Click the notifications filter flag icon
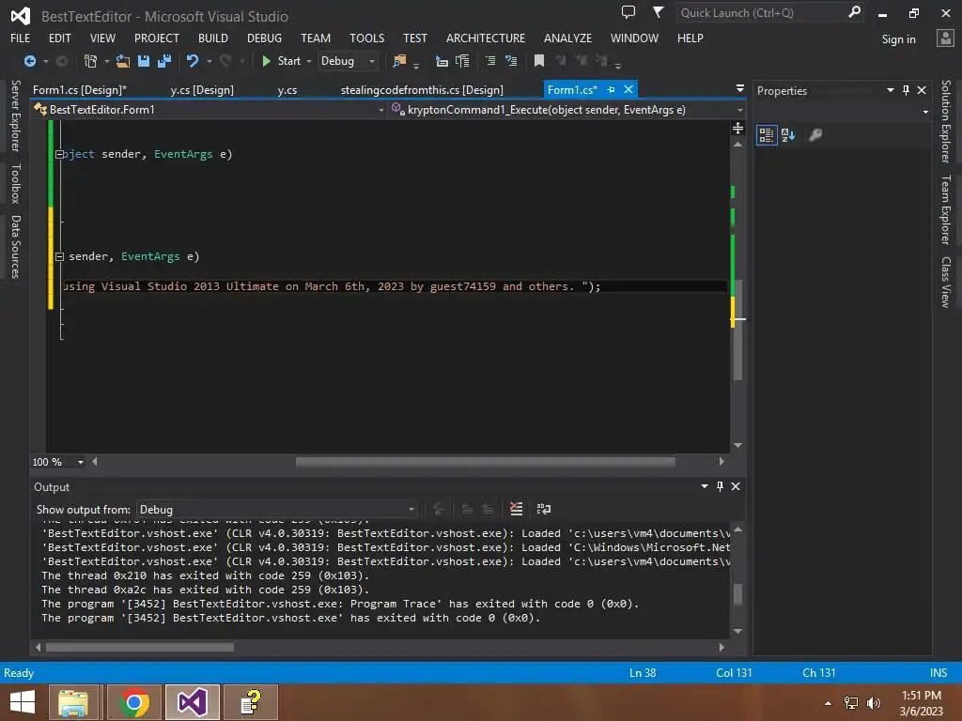 tap(658, 12)
